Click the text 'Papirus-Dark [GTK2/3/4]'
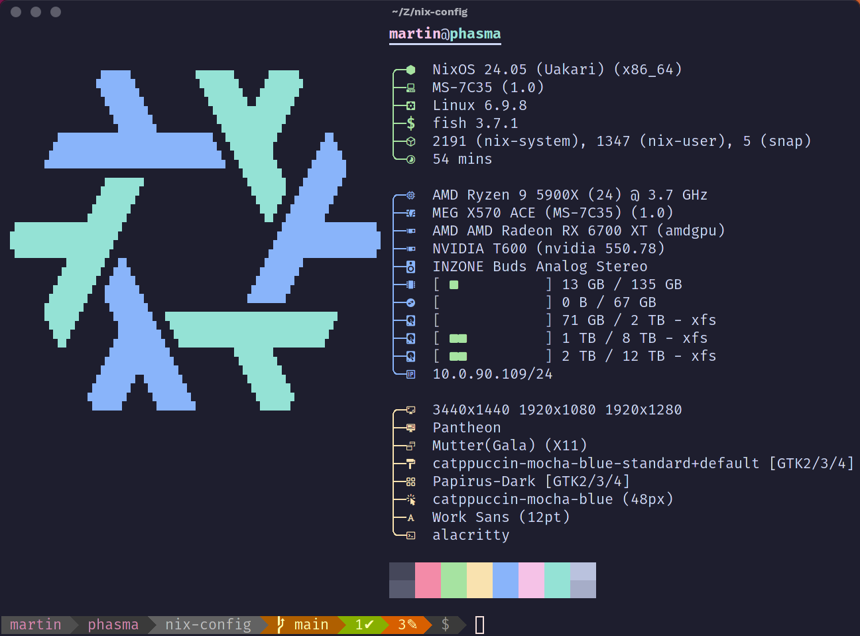The height and width of the screenshot is (636, 860). pyautogui.click(x=531, y=481)
